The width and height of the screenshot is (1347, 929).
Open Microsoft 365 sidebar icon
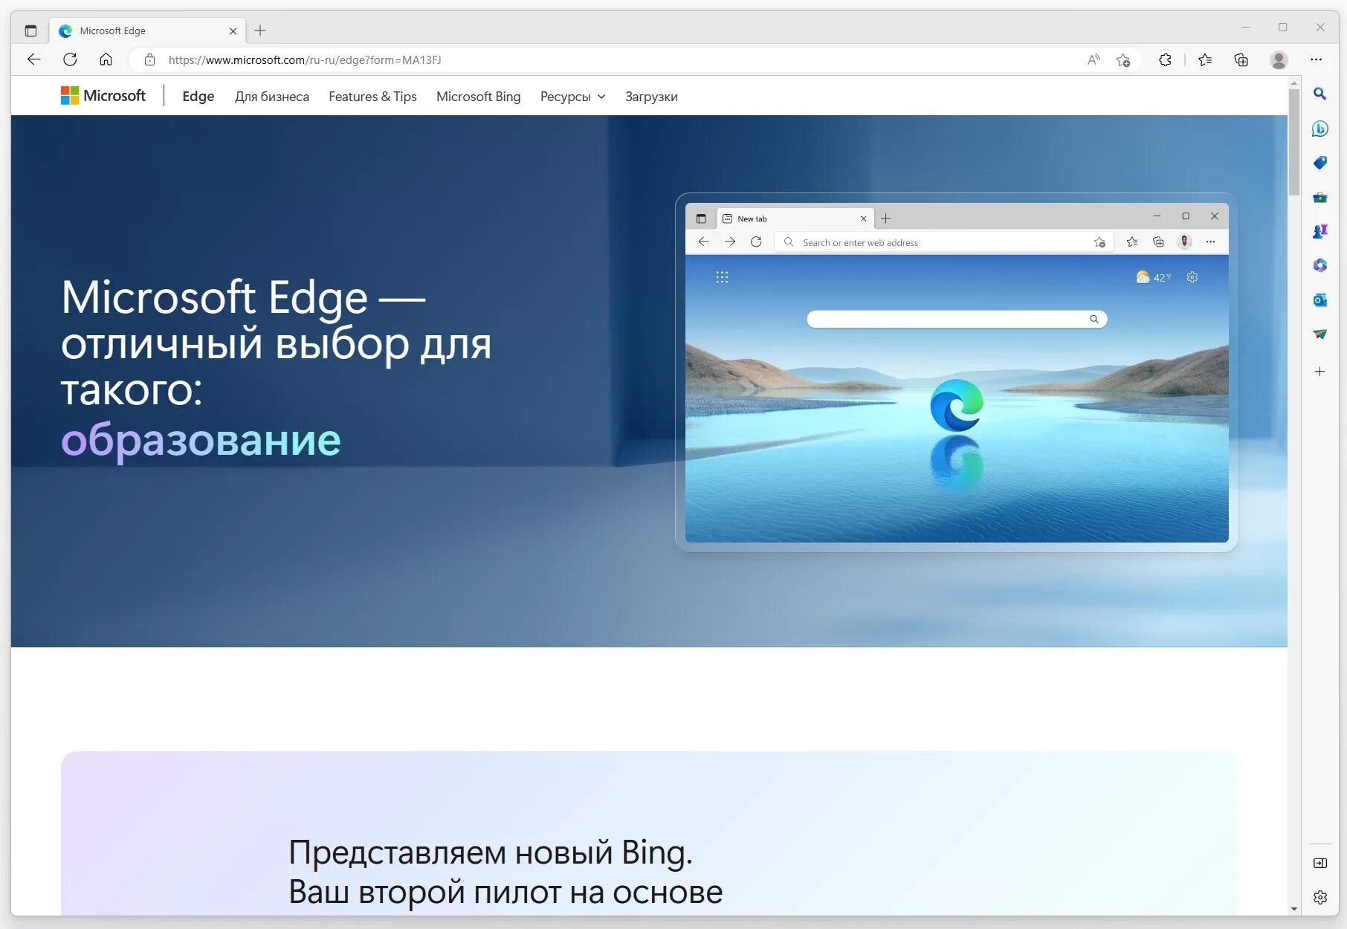[x=1319, y=265]
